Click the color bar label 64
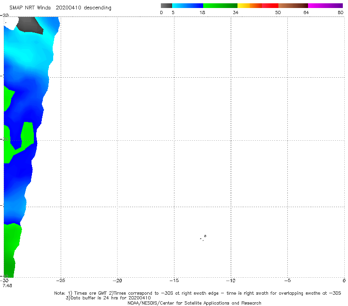The width and height of the screenshot is (348, 306). click(x=306, y=12)
